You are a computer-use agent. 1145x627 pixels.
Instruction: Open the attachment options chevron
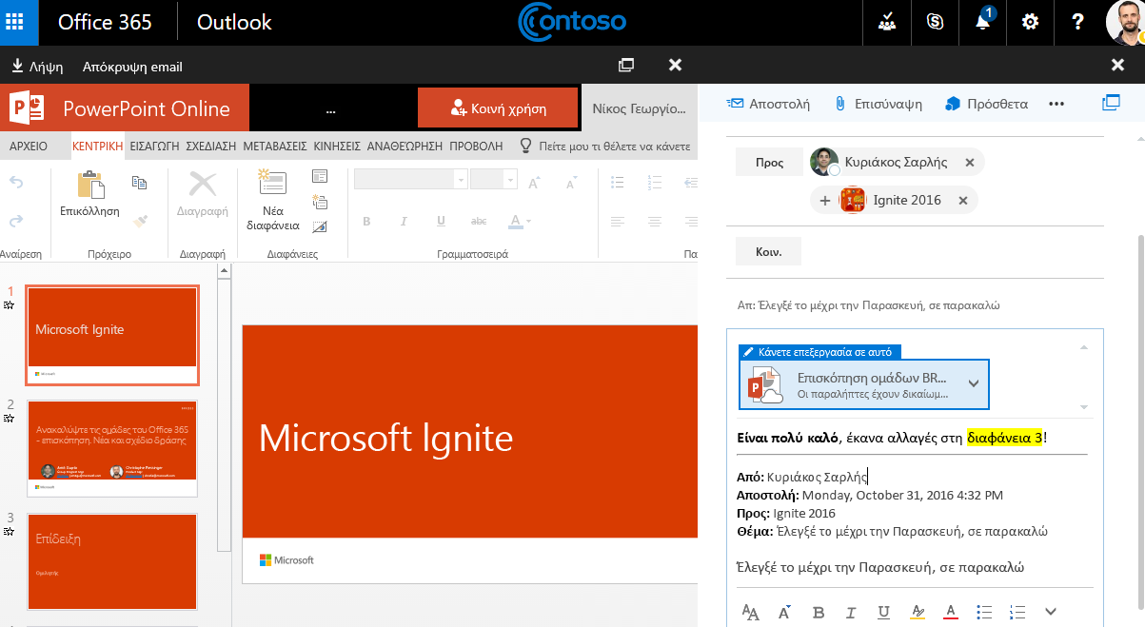pyautogui.click(x=974, y=383)
